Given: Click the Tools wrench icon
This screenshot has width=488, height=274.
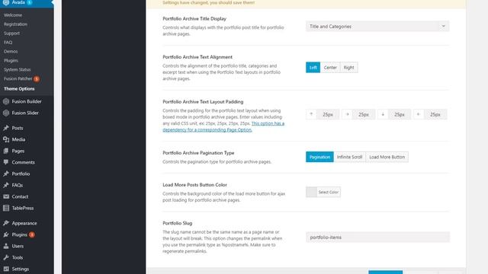Looking at the screenshot, I should tap(6, 257).
